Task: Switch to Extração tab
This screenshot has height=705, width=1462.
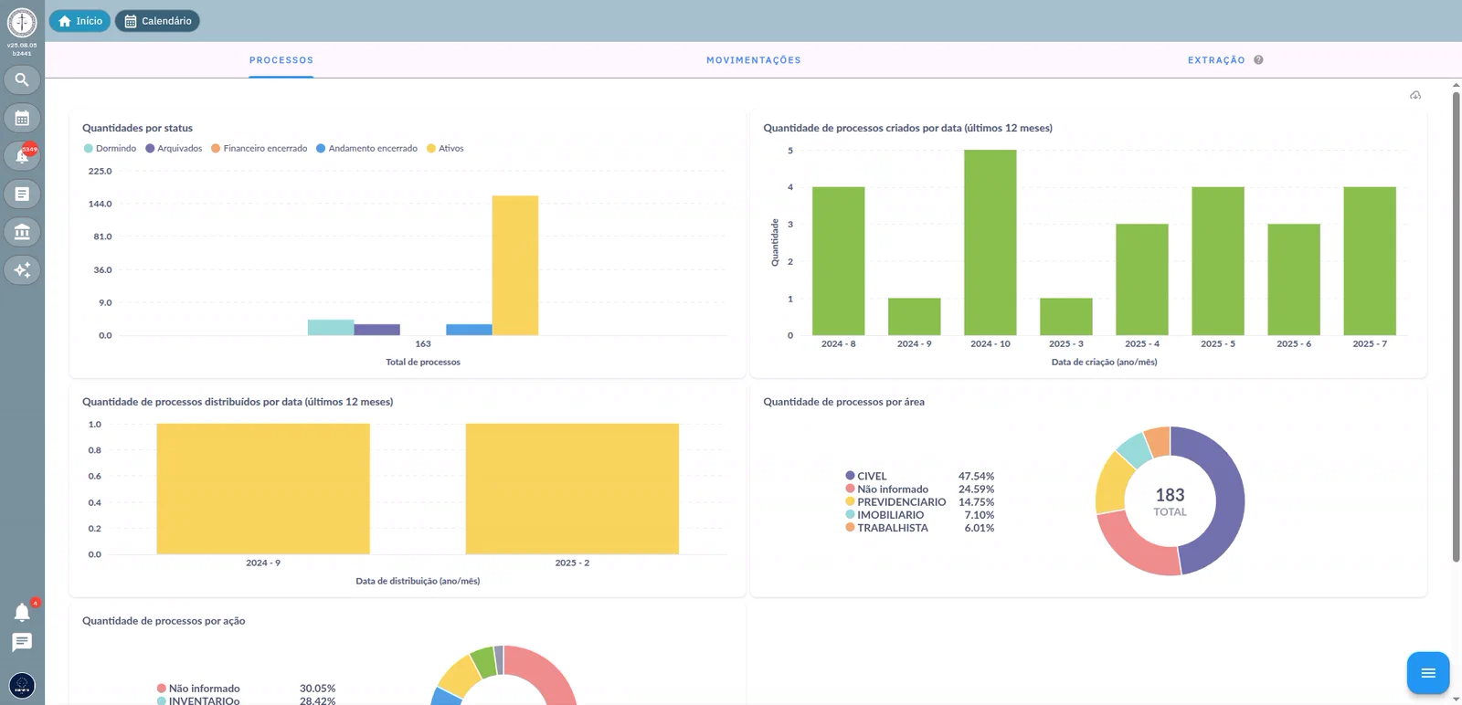Action: pyautogui.click(x=1216, y=60)
